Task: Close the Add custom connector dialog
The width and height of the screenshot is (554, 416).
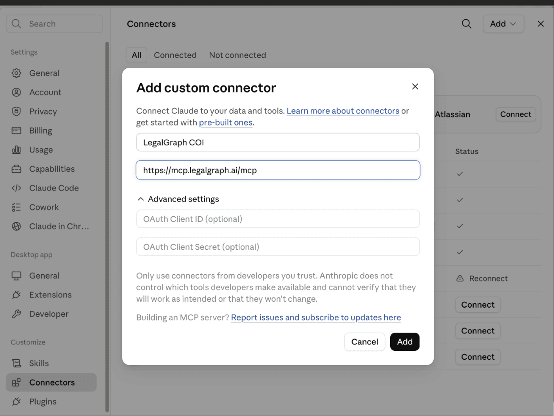Action: point(415,86)
